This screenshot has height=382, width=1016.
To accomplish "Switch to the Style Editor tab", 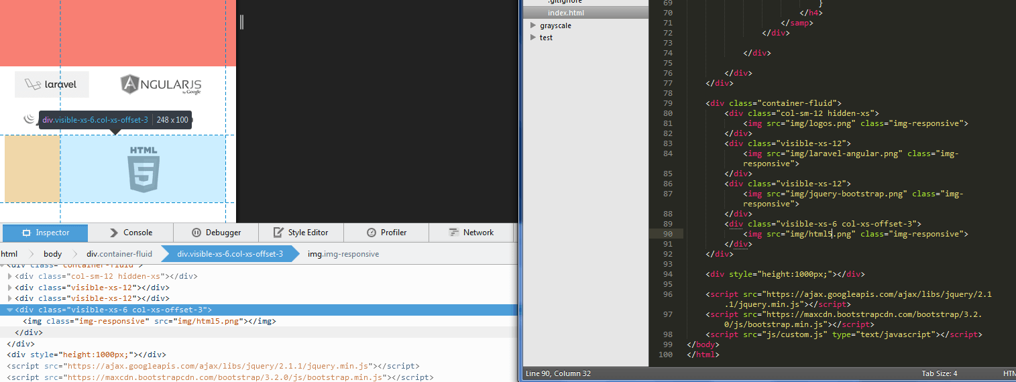I will (x=301, y=233).
